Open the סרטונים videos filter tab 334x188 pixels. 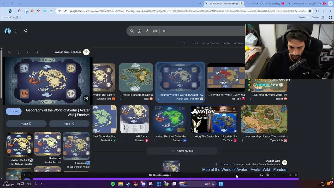coord(238,43)
